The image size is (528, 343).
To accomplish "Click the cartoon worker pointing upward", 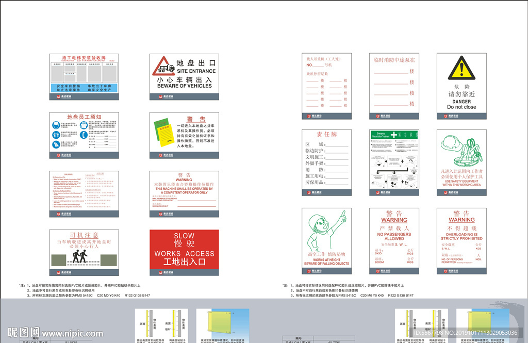I will click(326, 231).
